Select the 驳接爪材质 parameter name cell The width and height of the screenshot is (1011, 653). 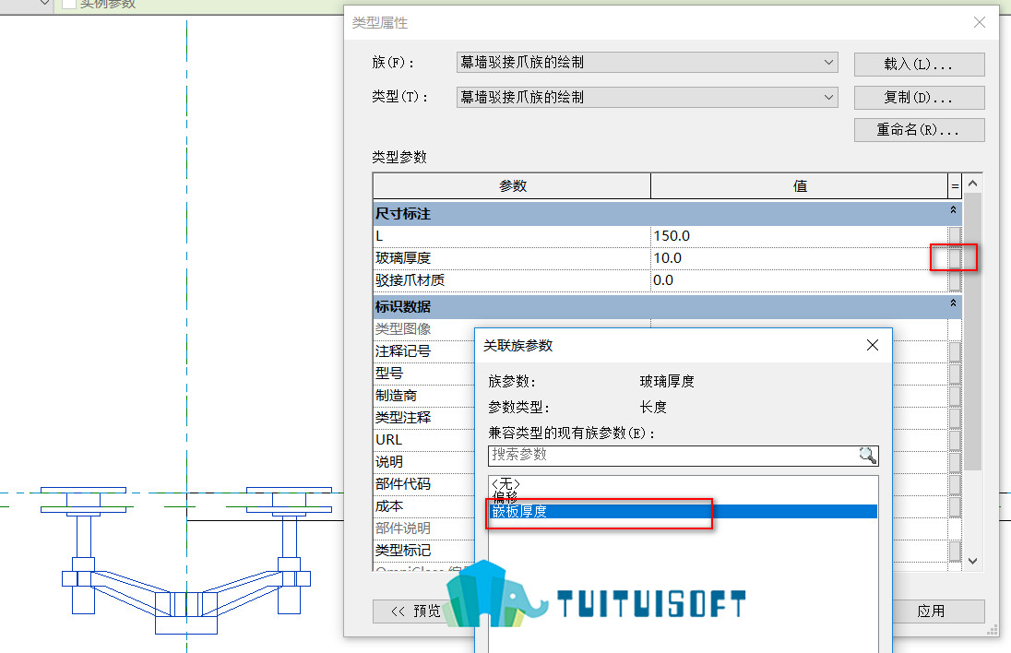[x=512, y=280]
